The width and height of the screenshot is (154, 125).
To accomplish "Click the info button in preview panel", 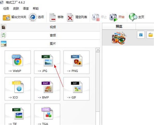I will (141, 35).
